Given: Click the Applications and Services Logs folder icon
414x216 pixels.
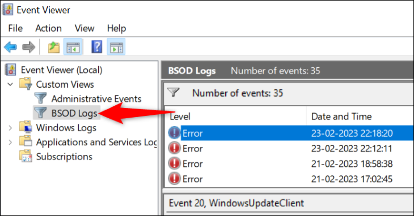Looking at the screenshot, I should (x=26, y=141).
